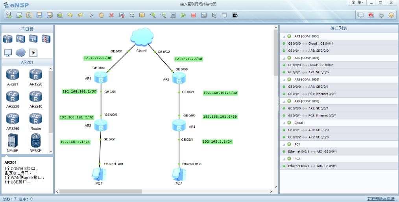Start all devices with green play button
Viewport: 399px width, 202px height.
183,15
